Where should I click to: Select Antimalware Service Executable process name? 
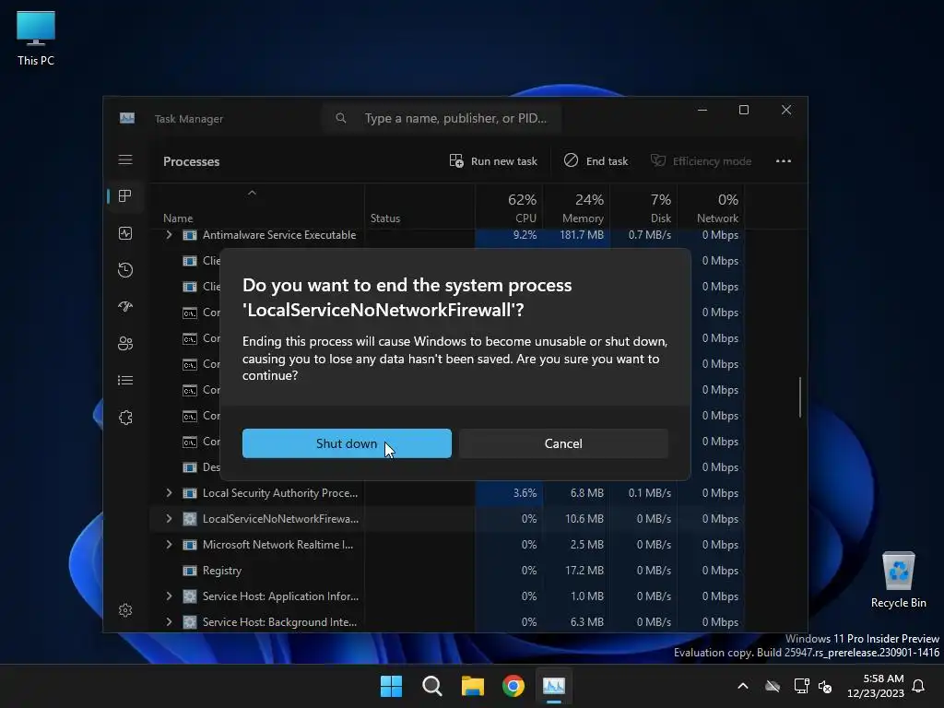coord(279,235)
